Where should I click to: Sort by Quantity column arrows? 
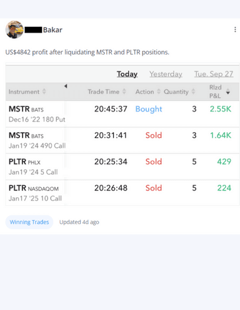point(193,91)
